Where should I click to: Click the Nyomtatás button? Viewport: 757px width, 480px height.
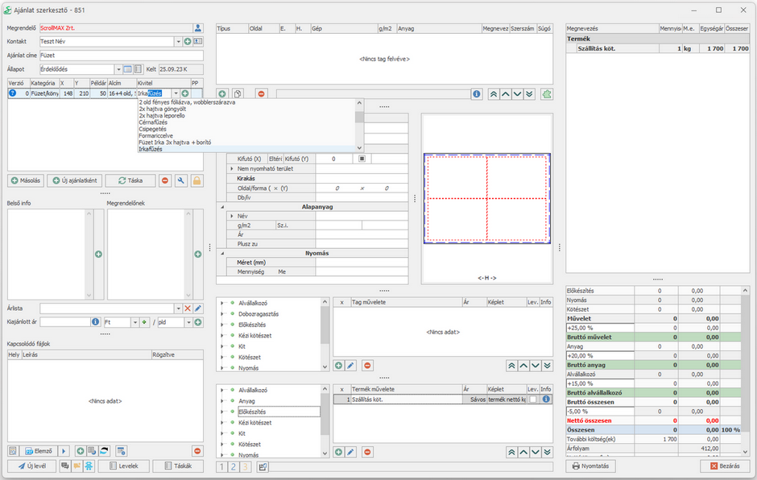coord(592,466)
